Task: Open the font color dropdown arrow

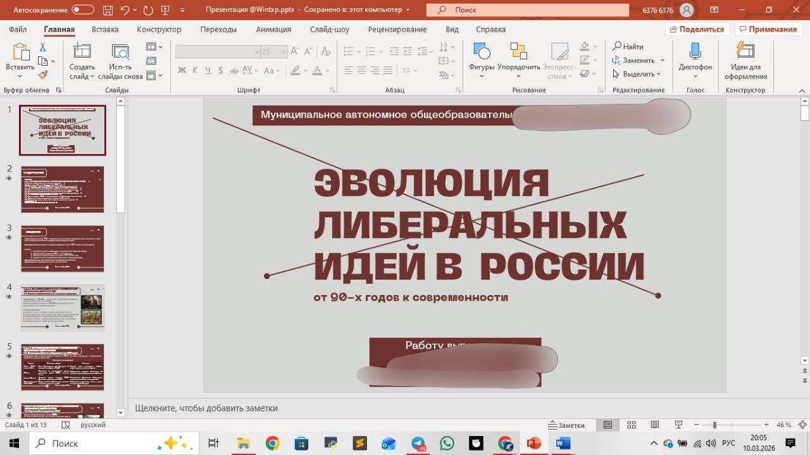Action: [327, 70]
